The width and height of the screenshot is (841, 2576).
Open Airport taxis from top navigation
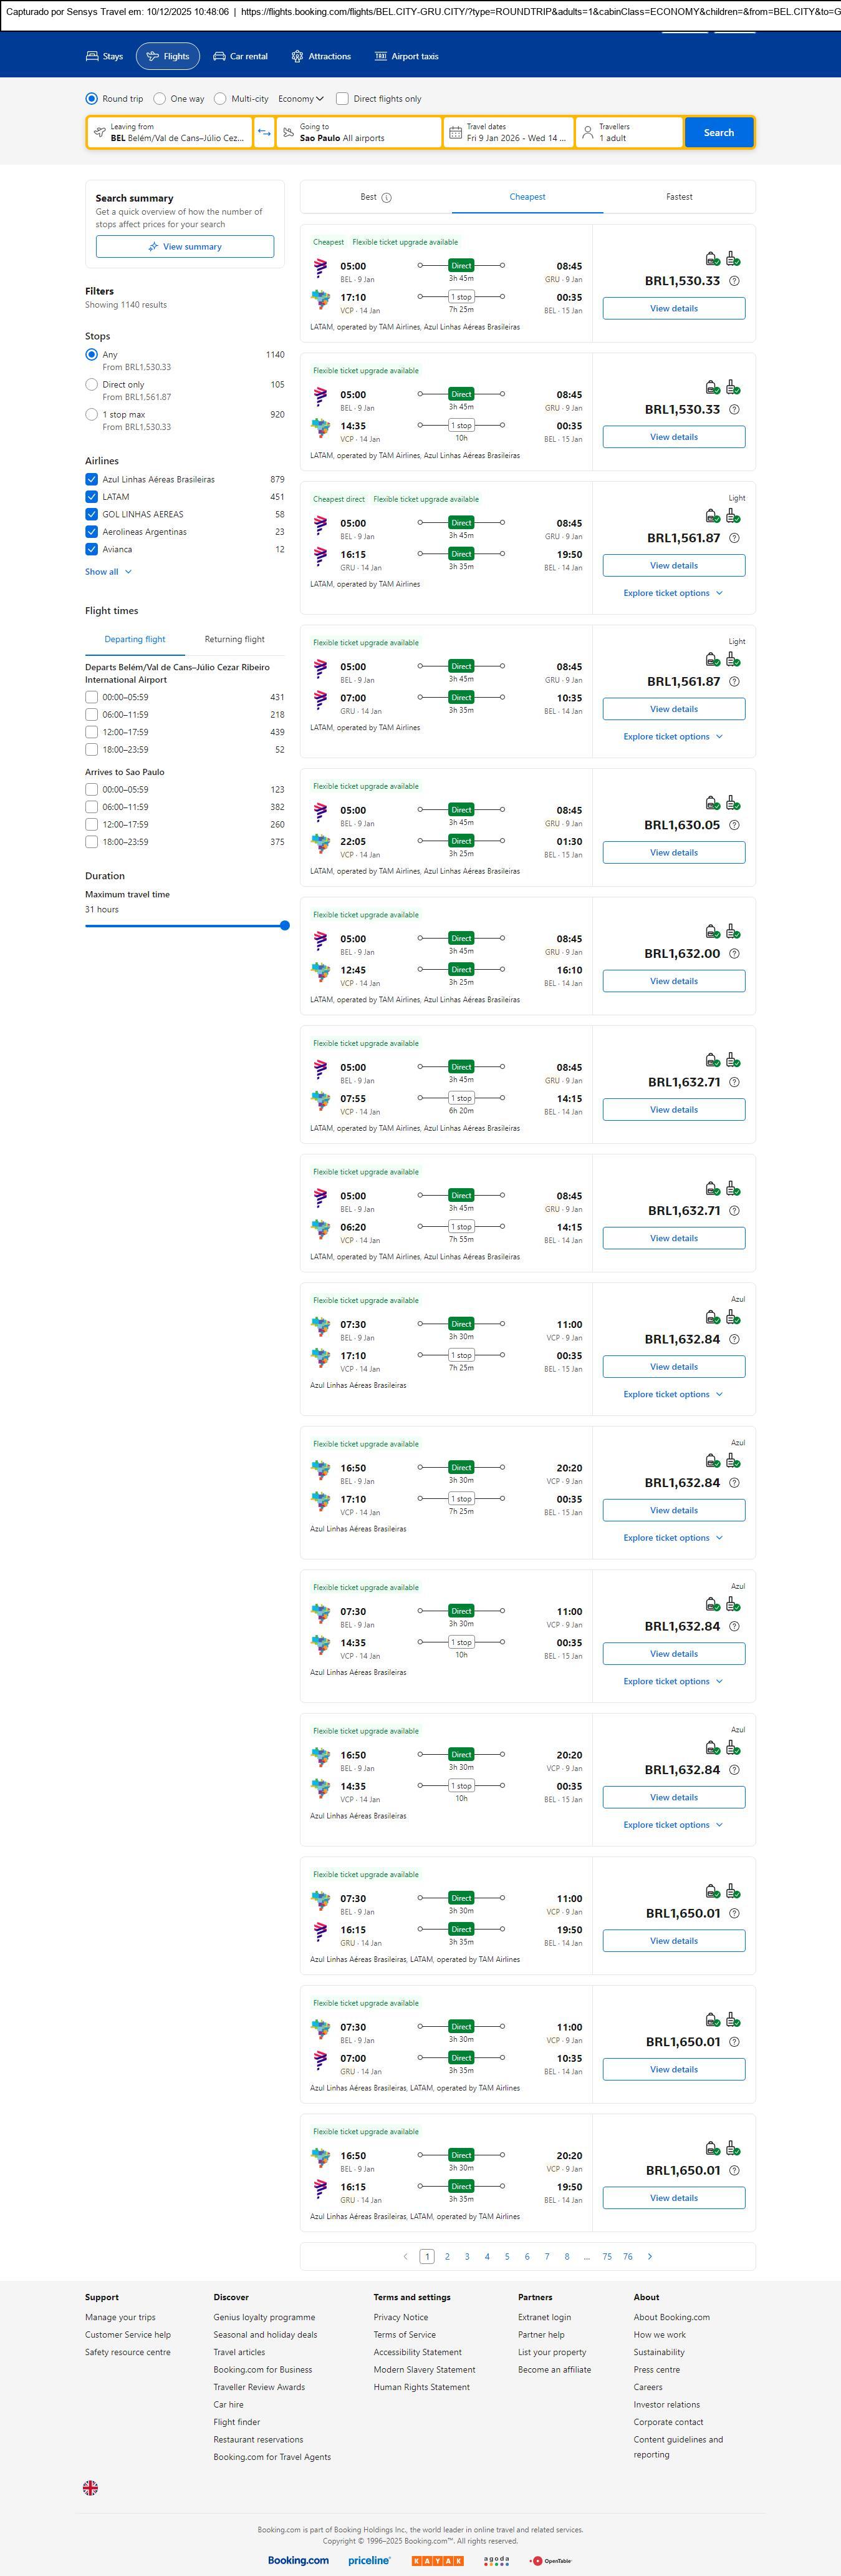tap(406, 57)
